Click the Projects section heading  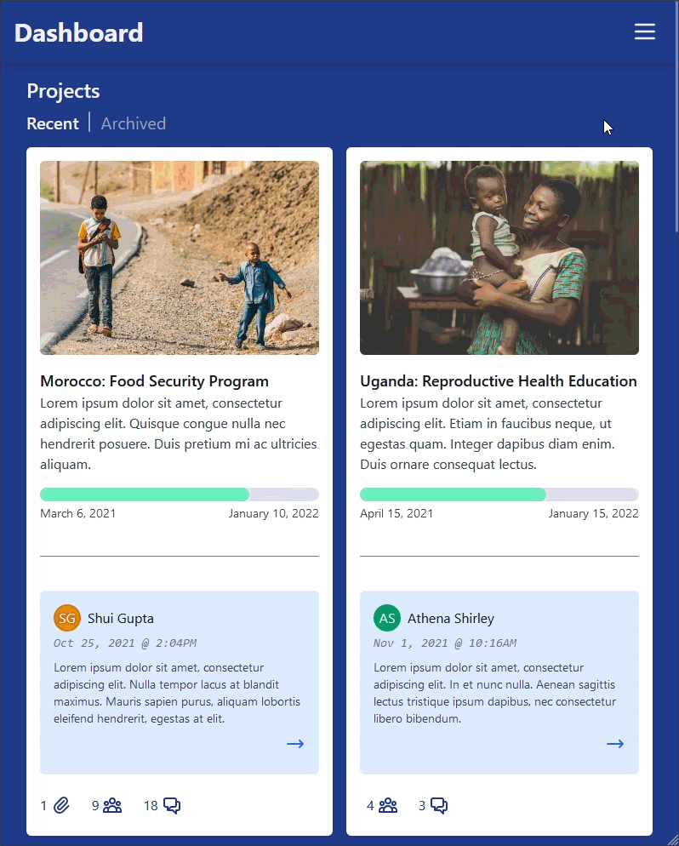coord(64,91)
